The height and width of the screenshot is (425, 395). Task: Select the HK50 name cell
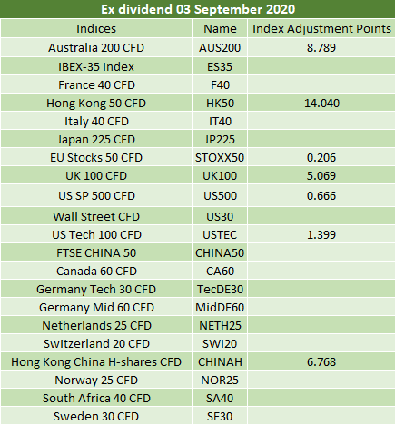point(220,103)
